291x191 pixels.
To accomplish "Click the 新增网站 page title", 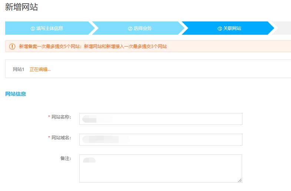I will click(x=22, y=7).
